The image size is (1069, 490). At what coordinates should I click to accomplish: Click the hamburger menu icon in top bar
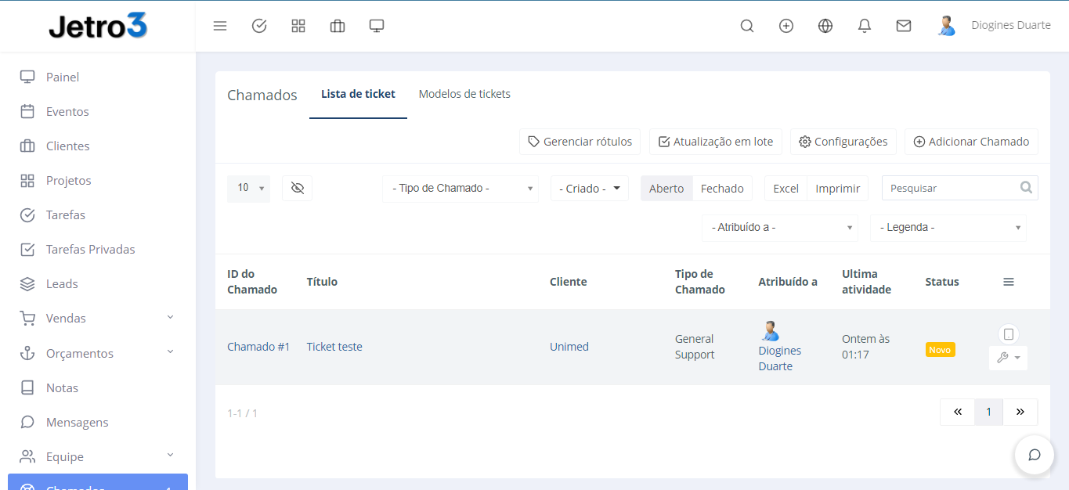click(x=220, y=26)
